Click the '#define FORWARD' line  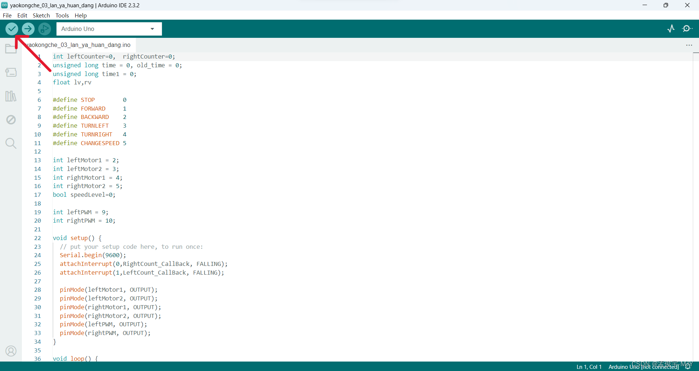pos(90,108)
